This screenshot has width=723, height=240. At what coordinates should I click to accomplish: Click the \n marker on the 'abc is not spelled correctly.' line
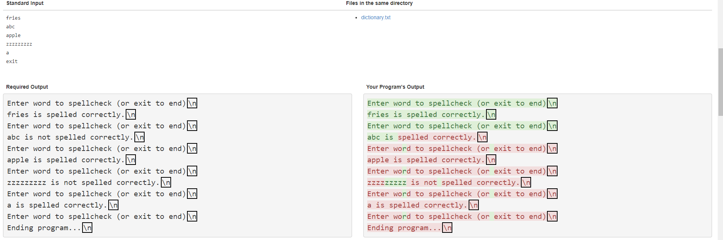coord(139,137)
